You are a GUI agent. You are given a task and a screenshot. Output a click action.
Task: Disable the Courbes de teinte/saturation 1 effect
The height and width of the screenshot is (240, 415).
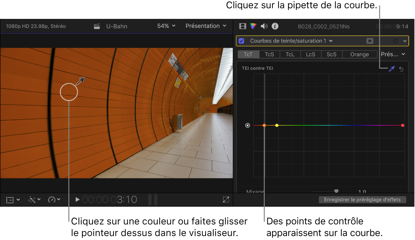[x=241, y=40]
